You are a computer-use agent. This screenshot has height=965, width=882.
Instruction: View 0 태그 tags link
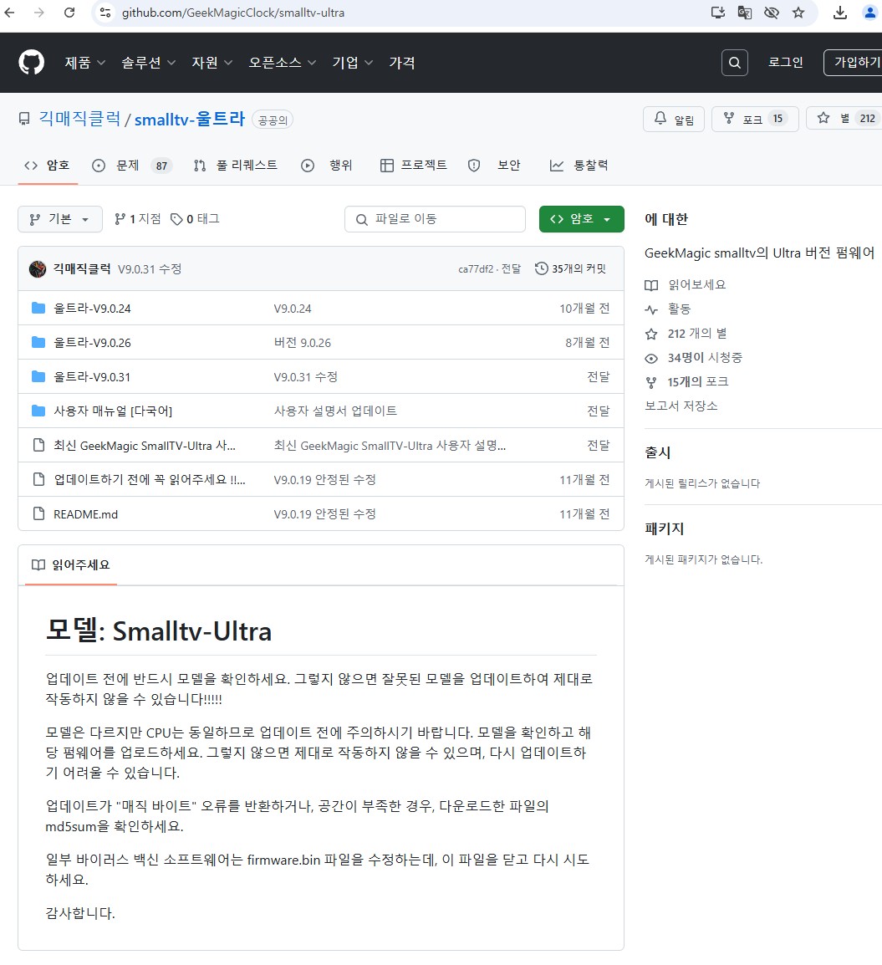195,219
